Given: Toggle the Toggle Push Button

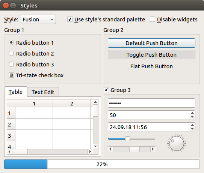Looking at the screenshot, I should pos(151,55).
